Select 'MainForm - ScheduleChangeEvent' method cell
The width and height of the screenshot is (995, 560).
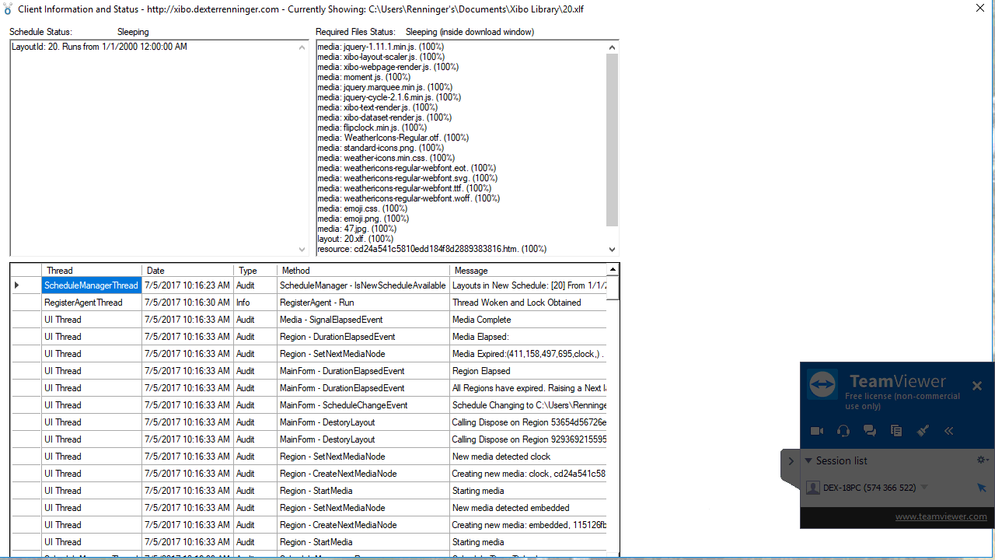(363, 405)
